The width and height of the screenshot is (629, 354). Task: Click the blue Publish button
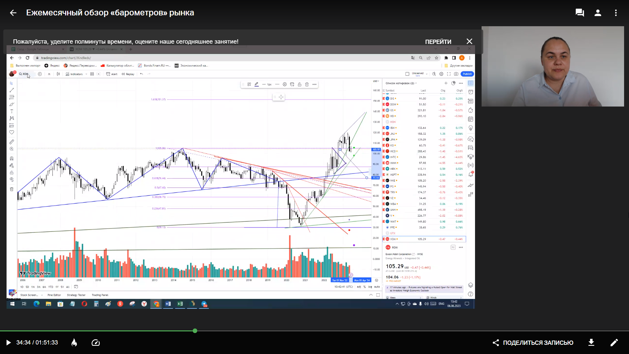pyautogui.click(x=467, y=74)
